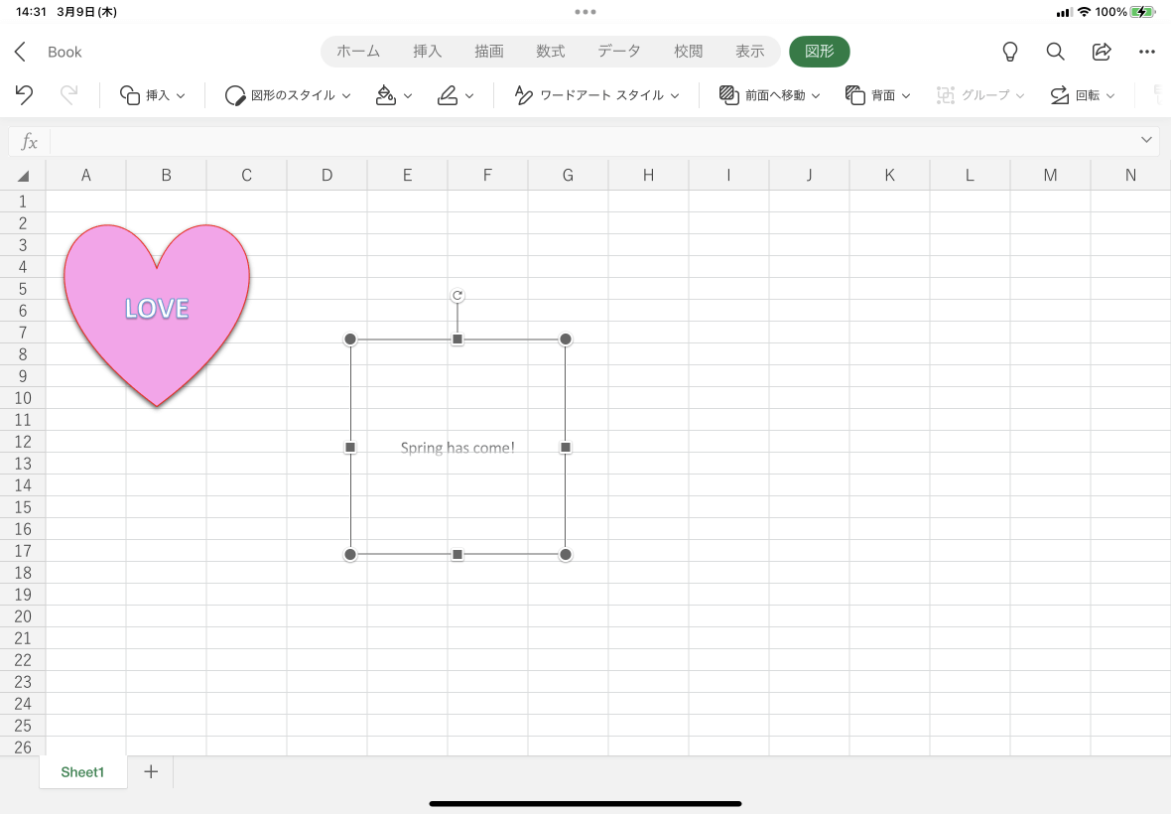
Task: Open the search magnifier icon
Action: pos(1055,52)
